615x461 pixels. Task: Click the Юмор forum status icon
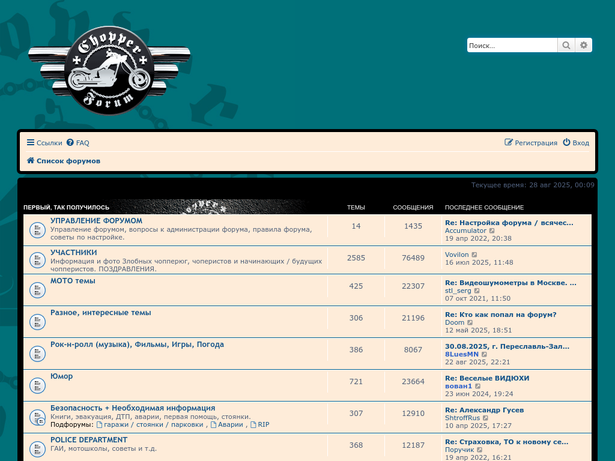point(37,385)
